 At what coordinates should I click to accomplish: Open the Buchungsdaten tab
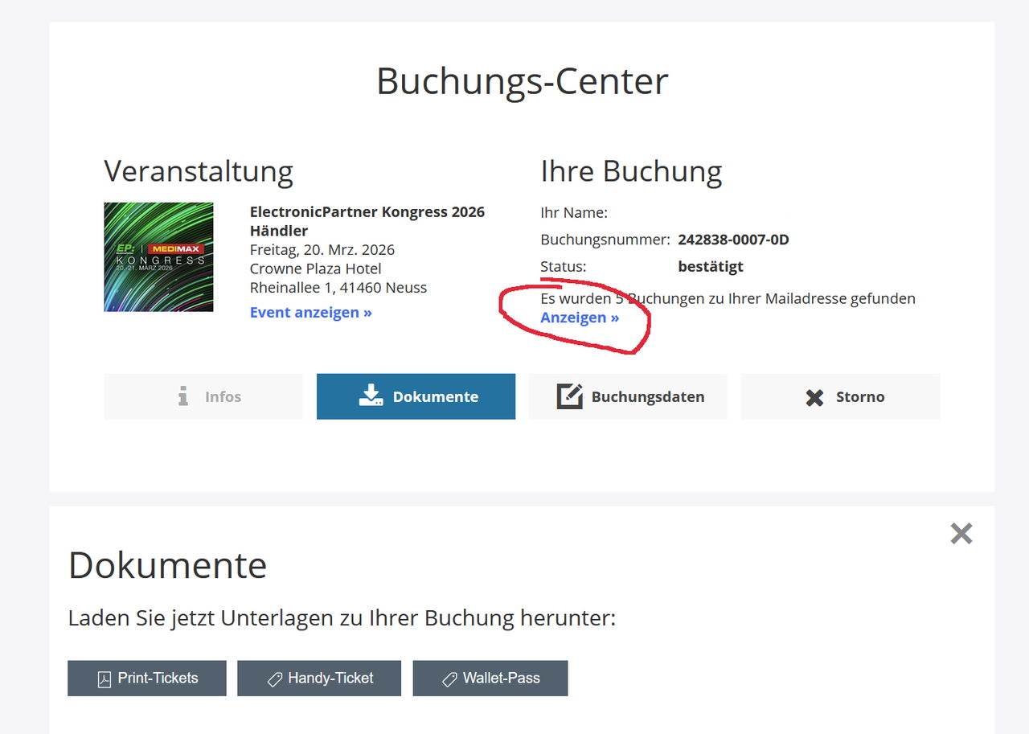click(x=628, y=396)
